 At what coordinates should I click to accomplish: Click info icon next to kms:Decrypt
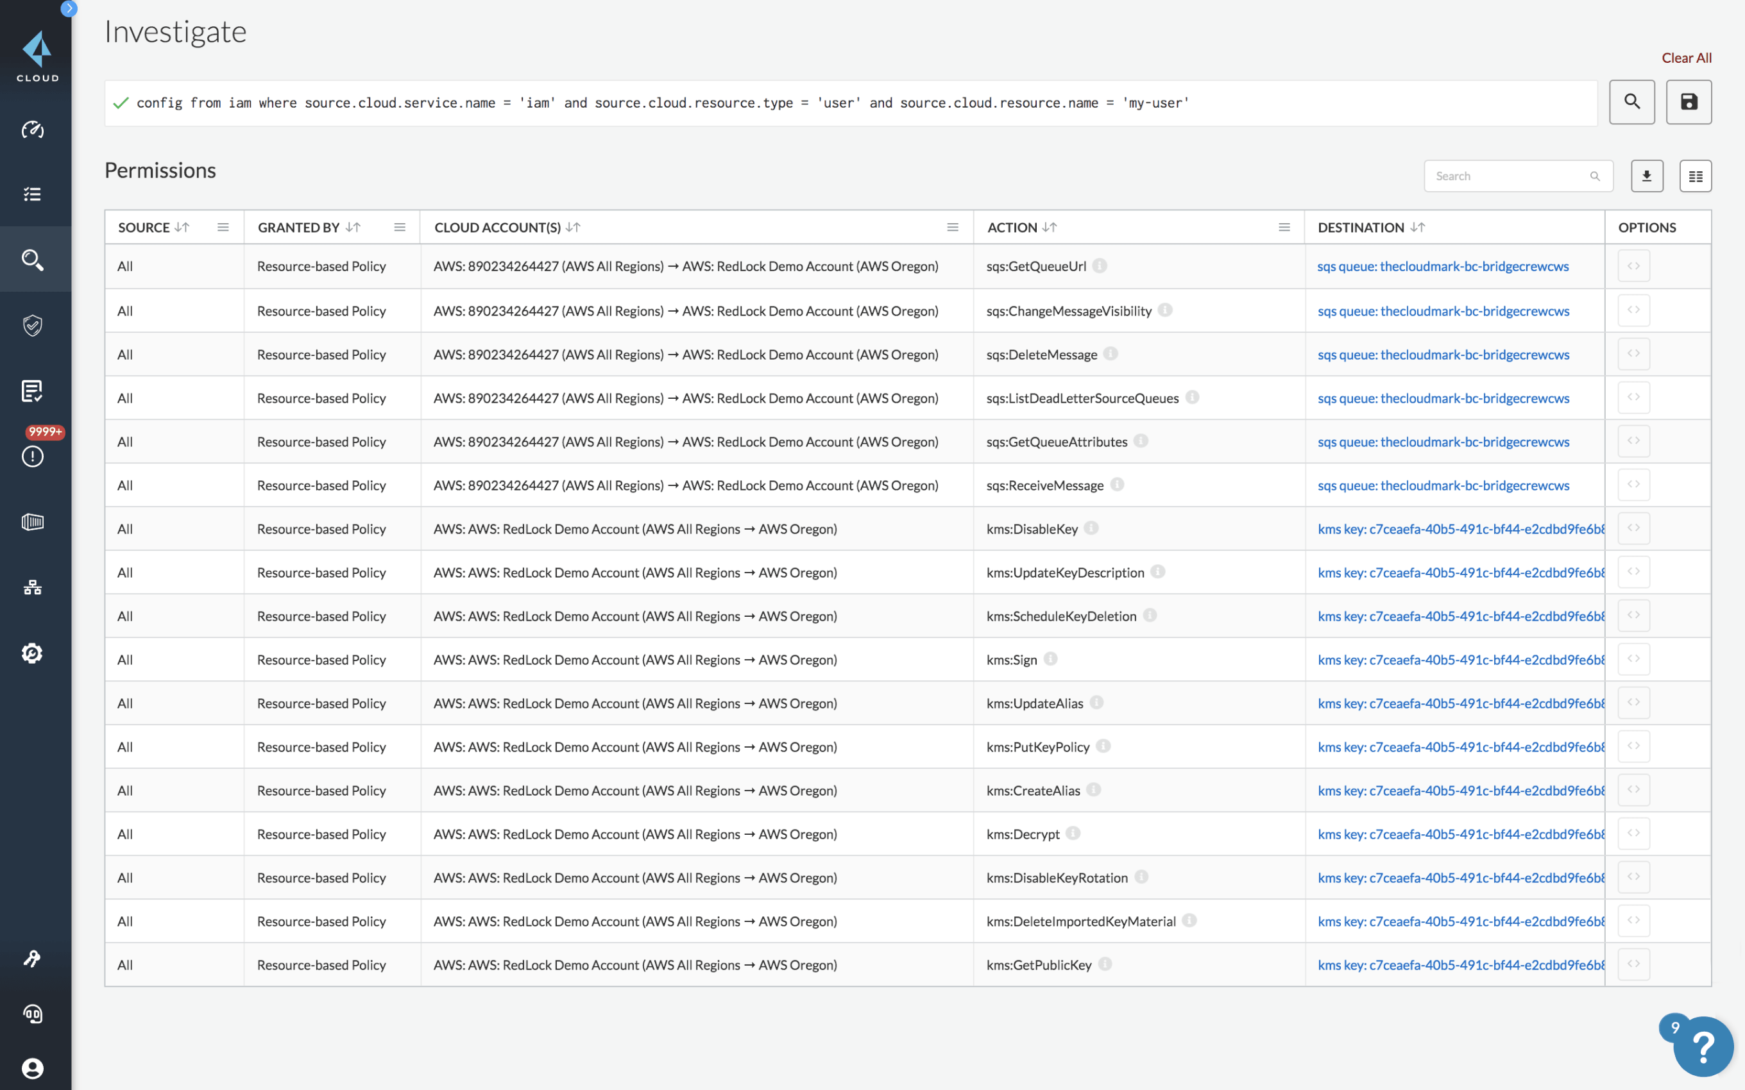coord(1073,833)
